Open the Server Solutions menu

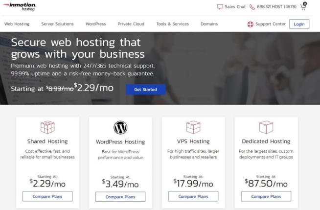point(57,24)
